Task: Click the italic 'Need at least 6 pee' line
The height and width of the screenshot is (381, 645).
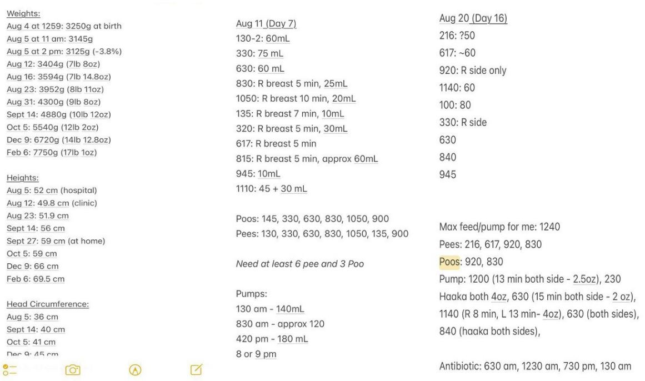Action: [300, 264]
